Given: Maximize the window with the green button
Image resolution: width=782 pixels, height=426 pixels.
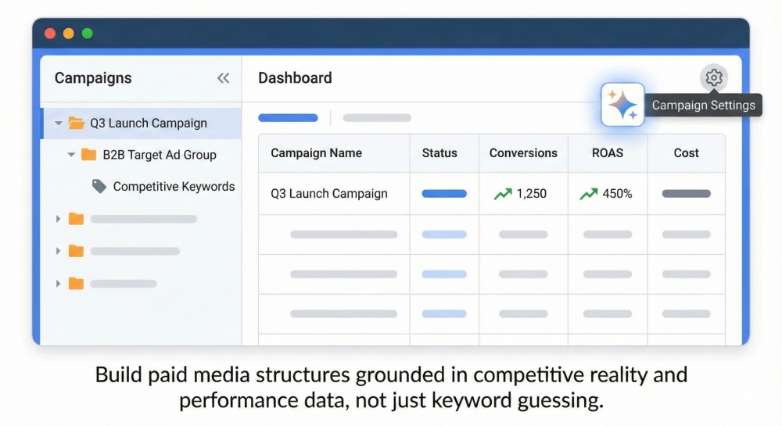Looking at the screenshot, I should click(88, 34).
